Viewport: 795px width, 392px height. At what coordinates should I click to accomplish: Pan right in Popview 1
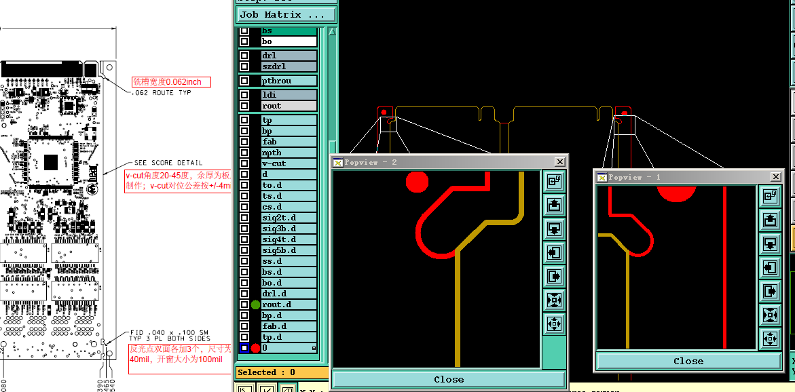click(770, 291)
